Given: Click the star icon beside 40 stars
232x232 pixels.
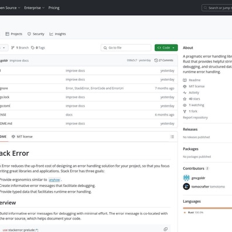Looking at the screenshot, I should pyautogui.click(x=185, y=99).
